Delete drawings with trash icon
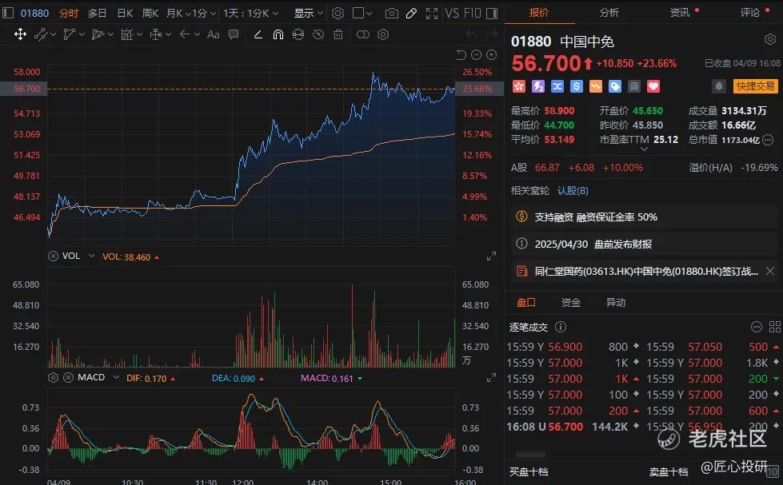This screenshot has height=485, width=783. (338, 34)
